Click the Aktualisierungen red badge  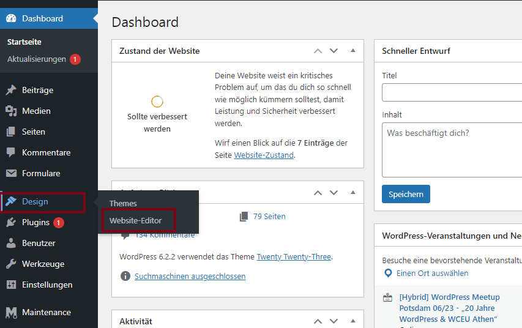click(x=75, y=59)
